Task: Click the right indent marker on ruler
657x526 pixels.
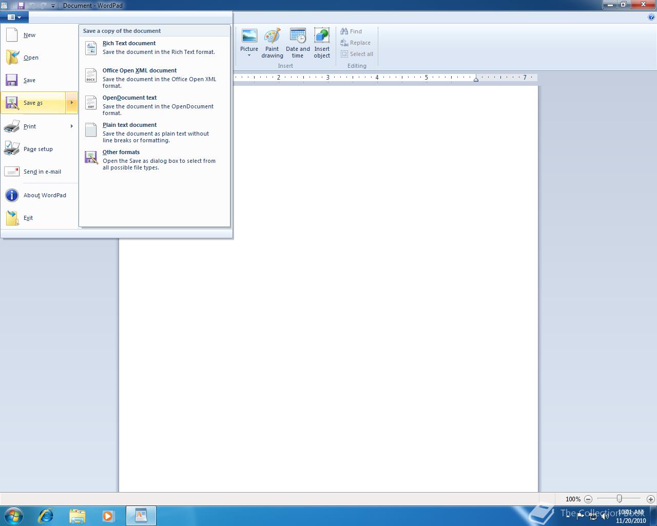Action: click(x=476, y=79)
